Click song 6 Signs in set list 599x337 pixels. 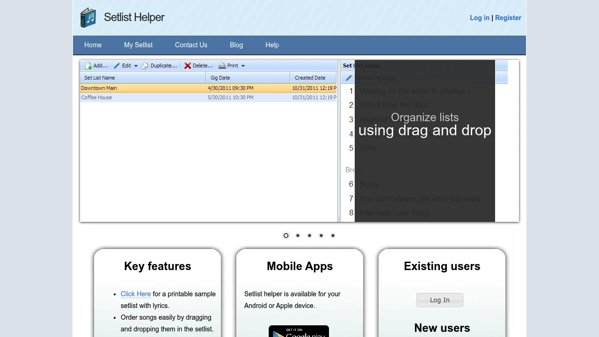pyautogui.click(x=369, y=184)
